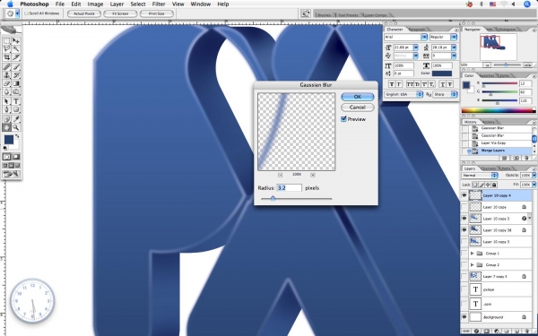The width and height of the screenshot is (538, 336).
Task: Select the History Brush tool
Action: 16,75
